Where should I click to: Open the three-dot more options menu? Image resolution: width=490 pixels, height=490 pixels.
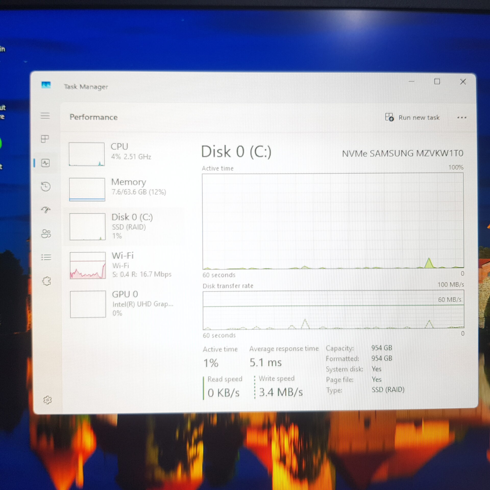coord(462,118)
